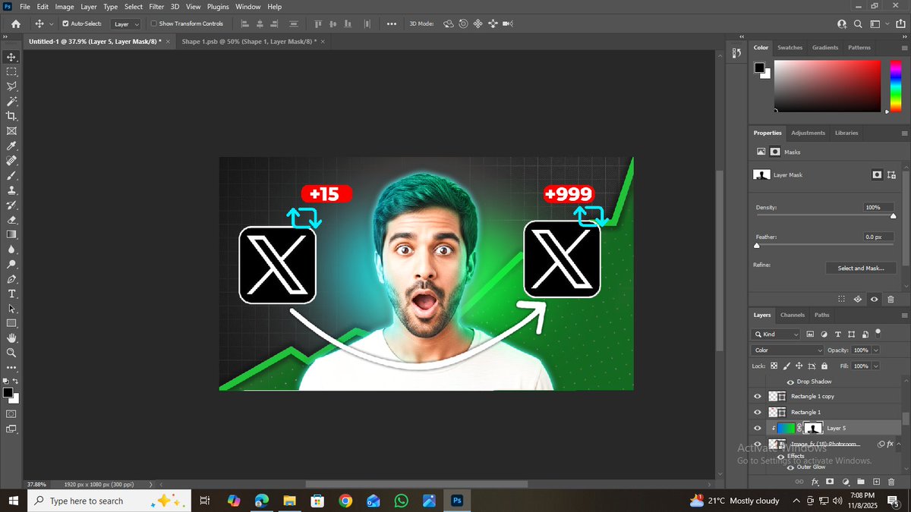Click the foreground color swatch
Screen dimensions: 911x512
[8, 393]
